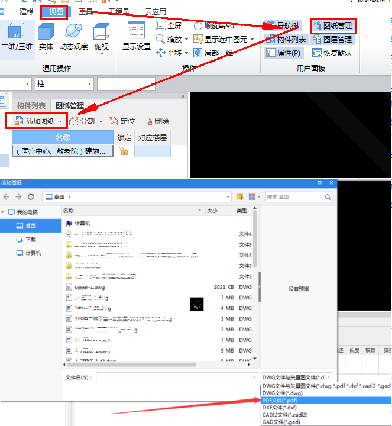
Task: Click 恢复默认 to reset panels
Action: coord(332,53)
